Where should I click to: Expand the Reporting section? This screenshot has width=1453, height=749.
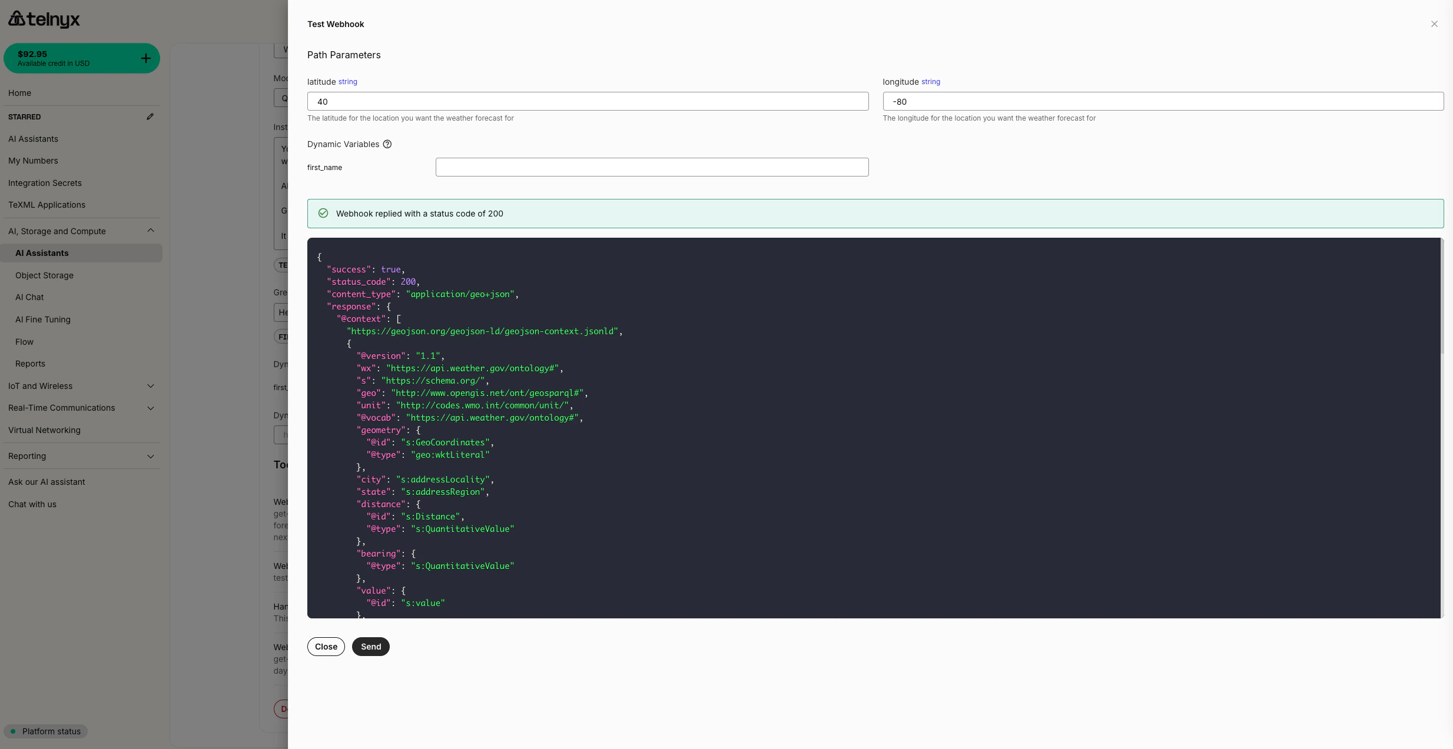pos(151,456)
